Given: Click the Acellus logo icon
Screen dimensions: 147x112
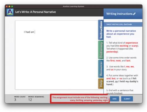Looking at the screenshot, I should pyautogui.click(x=10, y=12).
